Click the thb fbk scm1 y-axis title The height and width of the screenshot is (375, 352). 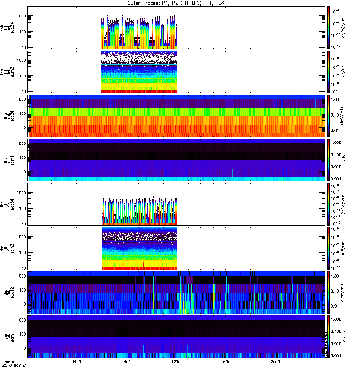[9, 160]
